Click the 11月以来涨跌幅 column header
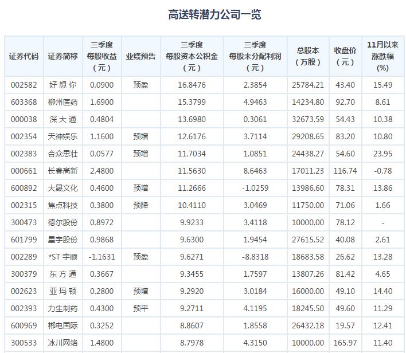 pos(382,56)
